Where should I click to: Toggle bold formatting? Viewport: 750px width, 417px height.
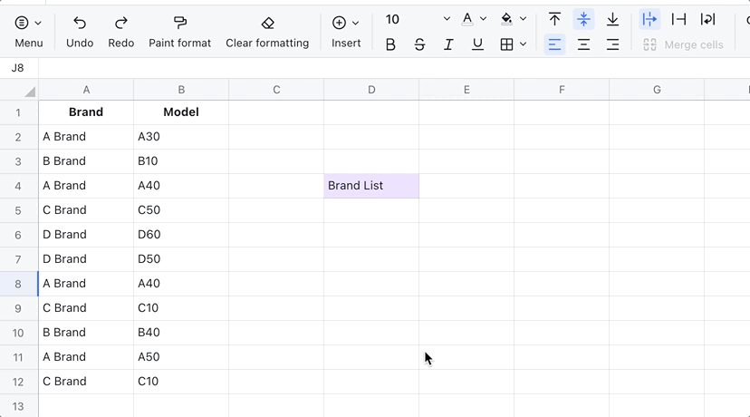pos(390,44)
